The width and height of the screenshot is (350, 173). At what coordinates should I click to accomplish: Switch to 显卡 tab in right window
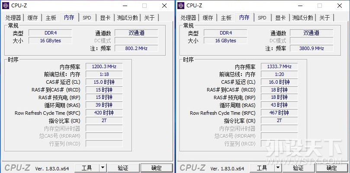[280, 18]
